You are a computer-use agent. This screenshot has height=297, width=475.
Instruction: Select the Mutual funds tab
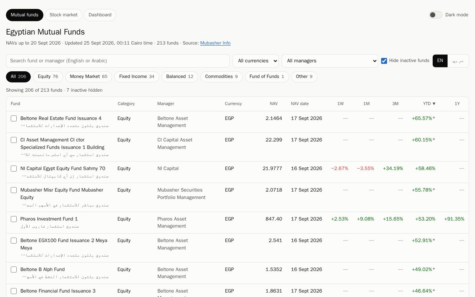click(x=24, y=15)
